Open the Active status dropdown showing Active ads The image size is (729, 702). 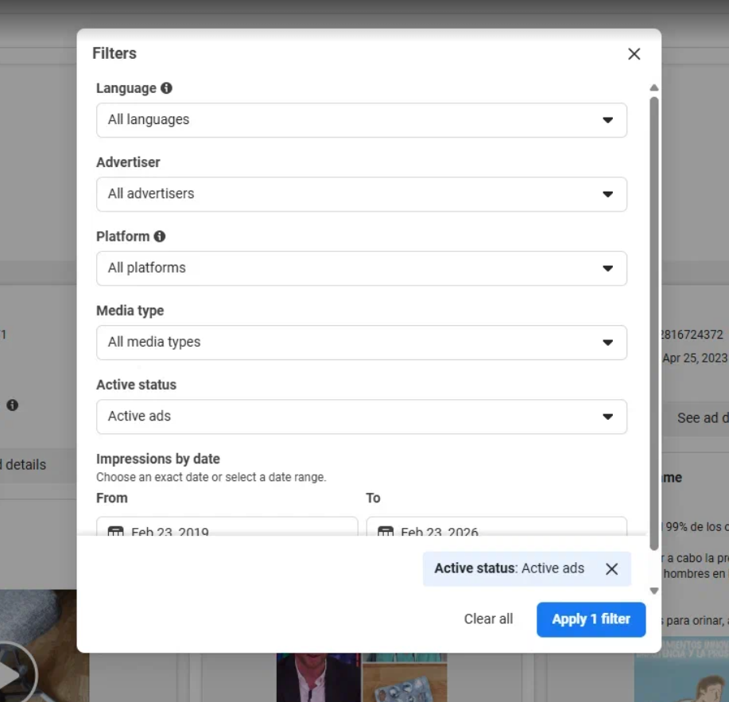tap(361, 417)
